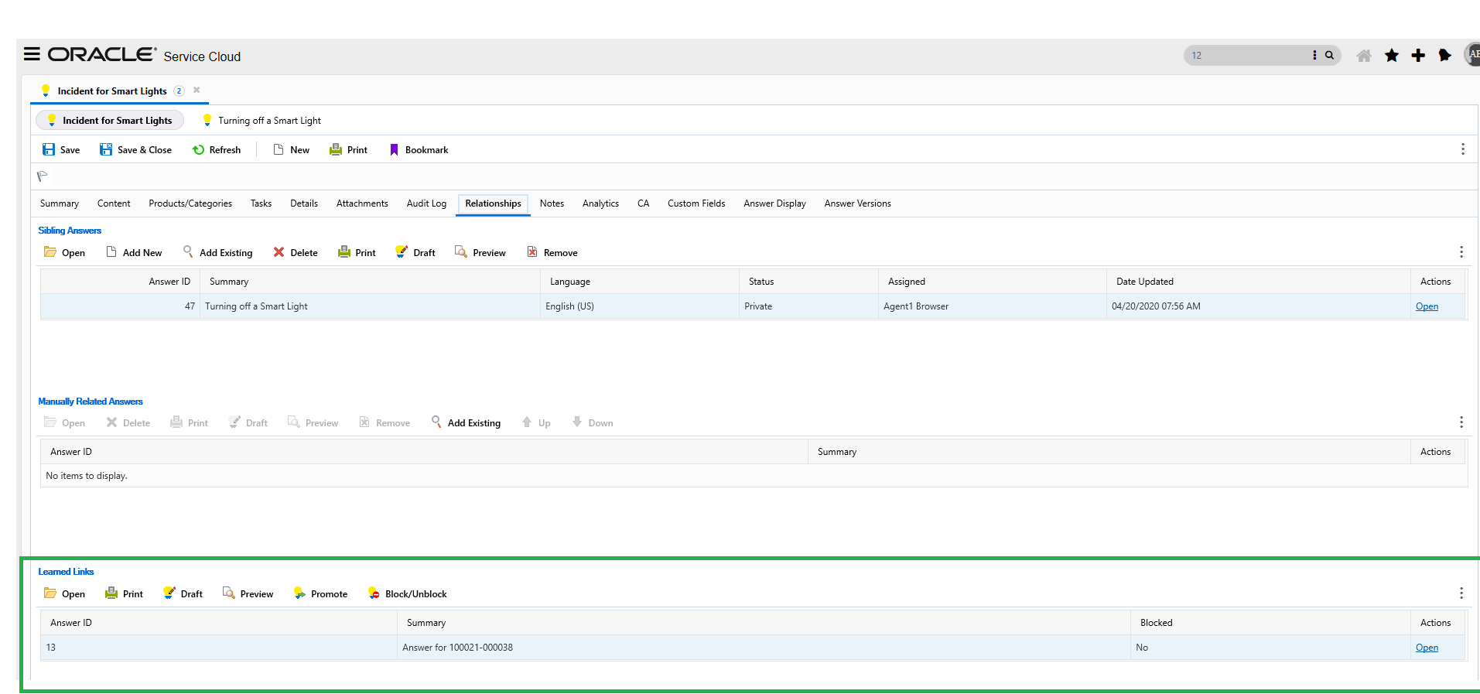Open the Tasks tab

pos(261,203)
